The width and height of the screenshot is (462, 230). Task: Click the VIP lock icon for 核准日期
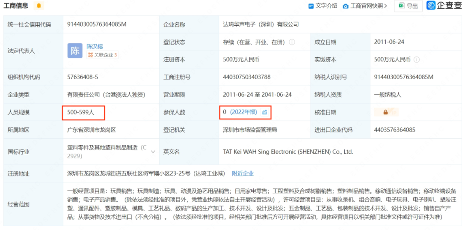(x=386, y=112)
